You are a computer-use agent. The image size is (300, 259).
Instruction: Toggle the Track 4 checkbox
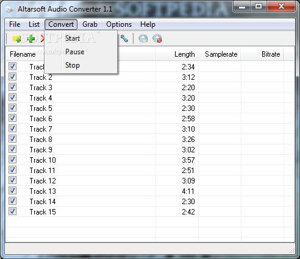(12, 98)
